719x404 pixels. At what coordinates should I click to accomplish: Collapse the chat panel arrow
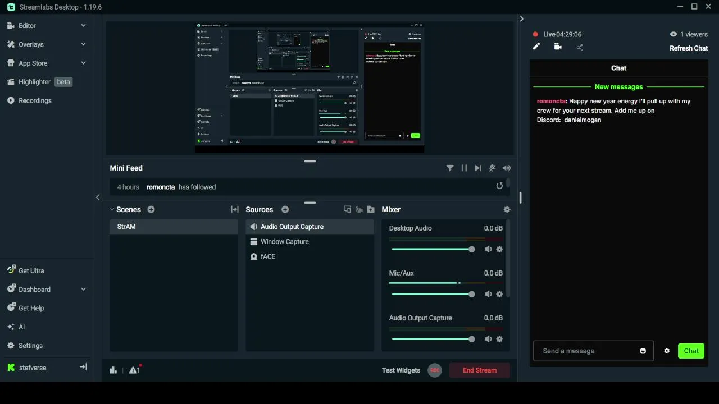[x=521, y=19]
